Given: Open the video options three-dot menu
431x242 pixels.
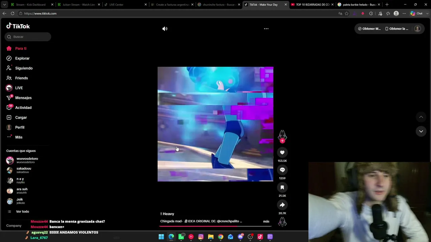Looking at the screenshot, I should pyautogui.click(x=266, y=29).
